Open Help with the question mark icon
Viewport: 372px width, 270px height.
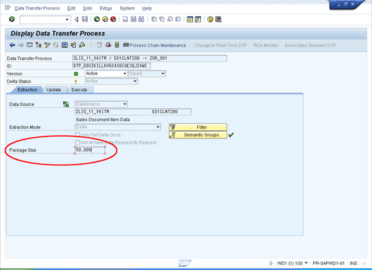210,19
